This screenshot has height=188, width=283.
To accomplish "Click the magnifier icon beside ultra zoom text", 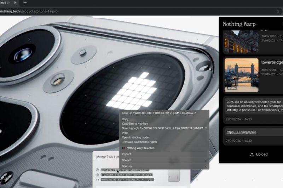I will click(x=97, y=170).
